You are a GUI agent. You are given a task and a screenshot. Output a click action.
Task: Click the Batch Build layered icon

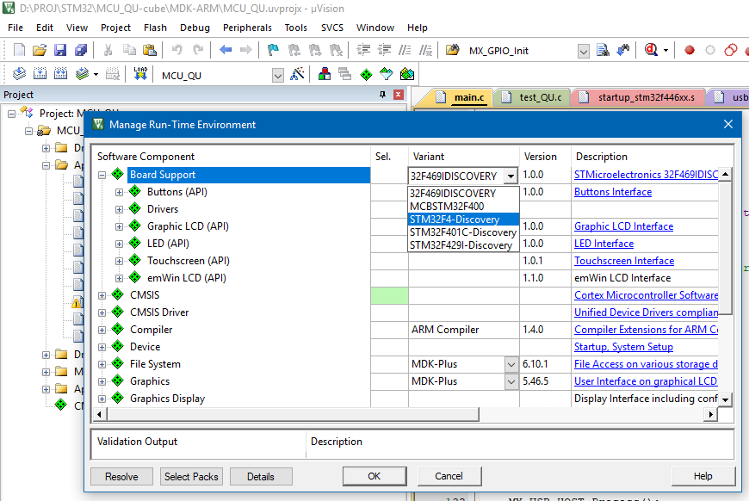click(x=82, y=74)
